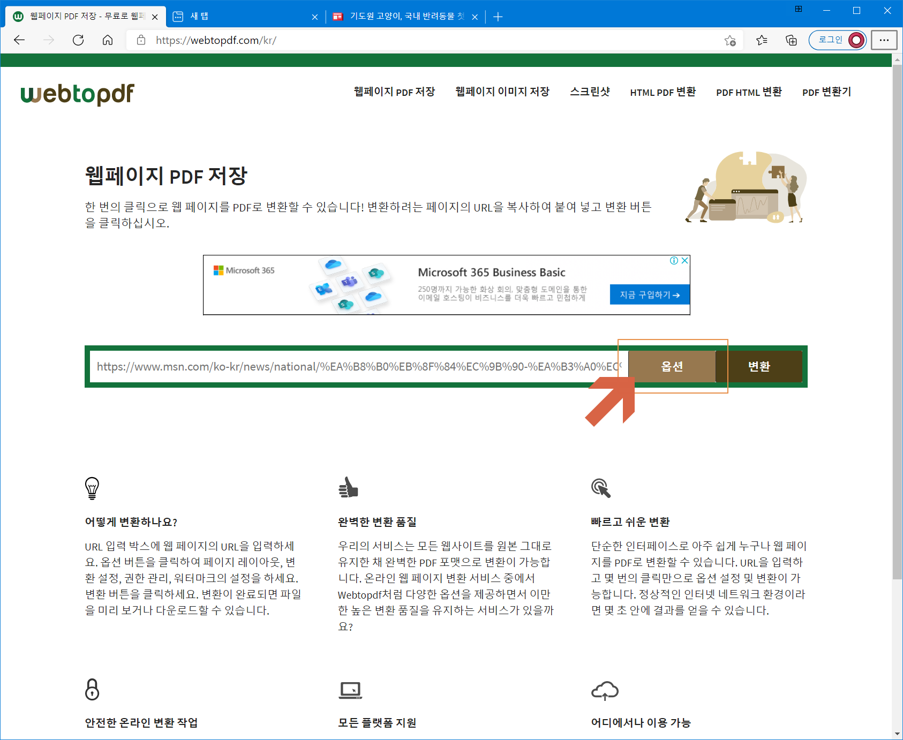Close the 기도원 고양이 news tab
Screen dimensions: 903x740
(475, 17)
